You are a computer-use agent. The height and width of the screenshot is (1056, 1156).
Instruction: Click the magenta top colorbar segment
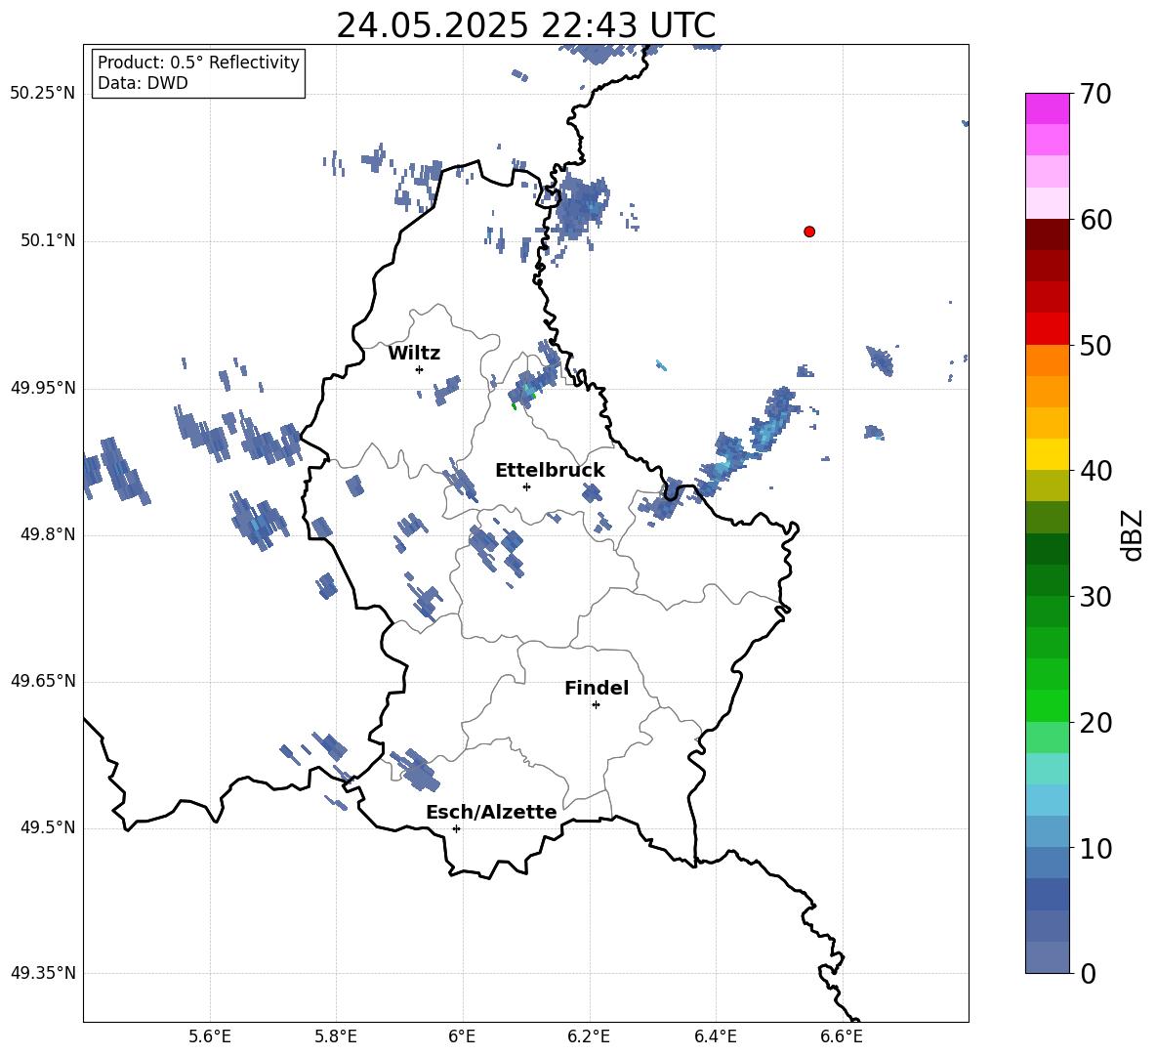click(x=1048, y=108)
